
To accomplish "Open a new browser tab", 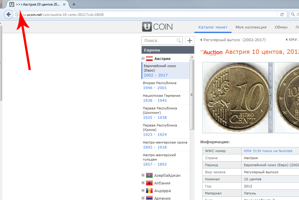I will point(74,4).
